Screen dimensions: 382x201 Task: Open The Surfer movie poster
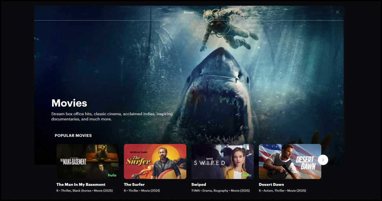coord(155,161)
